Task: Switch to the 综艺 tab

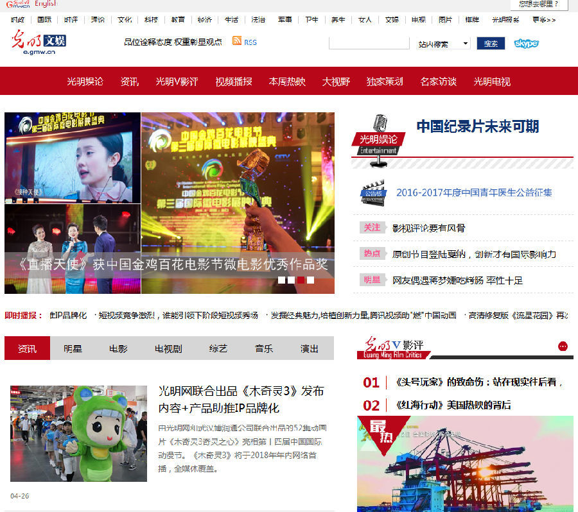Action: pyautogui.click(x=218, y=348)
